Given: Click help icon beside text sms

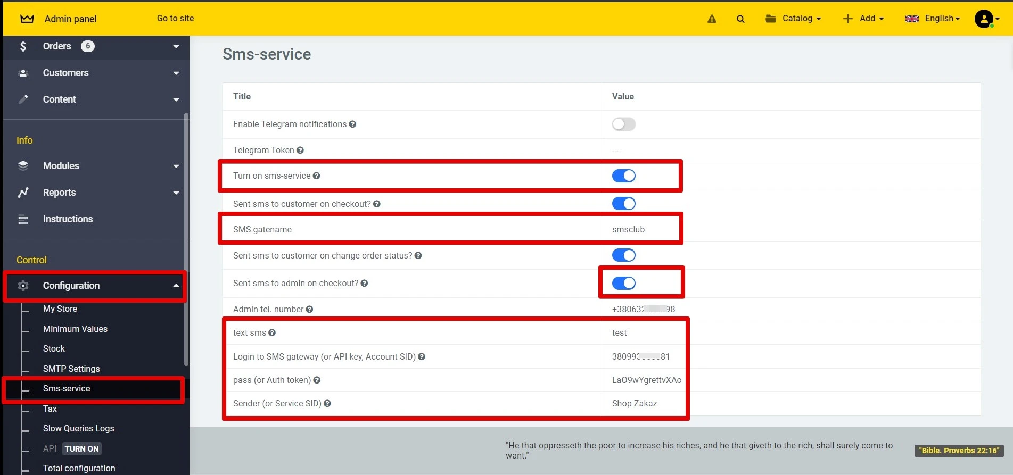Looking at the screenshot, I should click(x=272, y=333).
